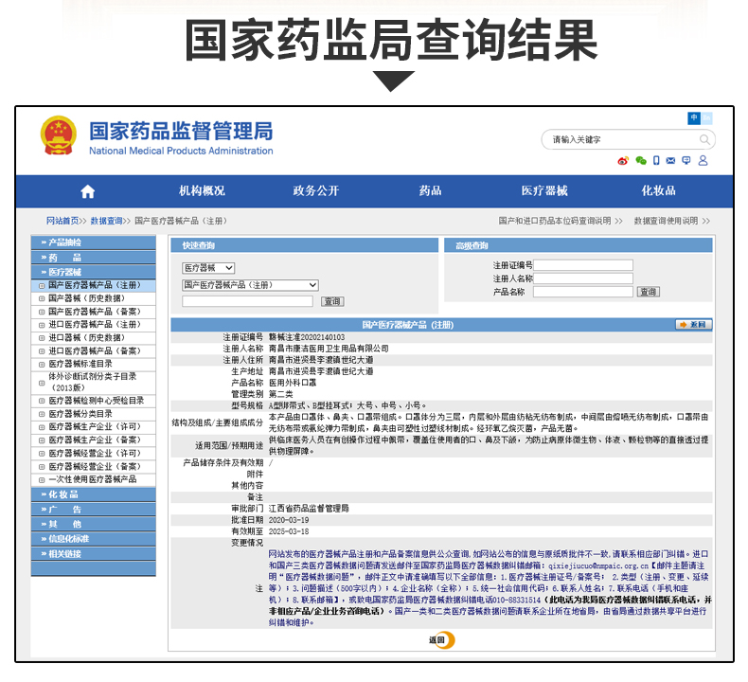Click the user account icon
This screenshot has width=748, height=682.
click(703, 161)
